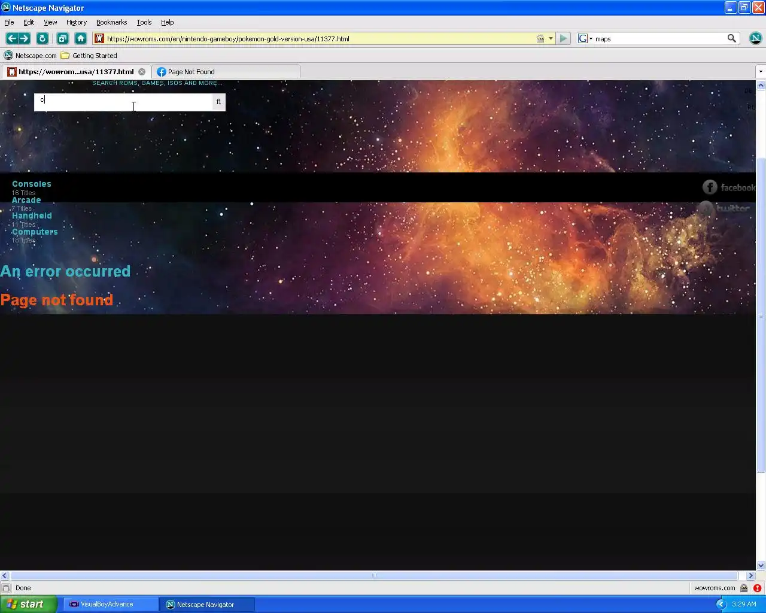Screen dimensions: 766x613
Task: Expand hidden system tray icons
Action: coord(721,604)
